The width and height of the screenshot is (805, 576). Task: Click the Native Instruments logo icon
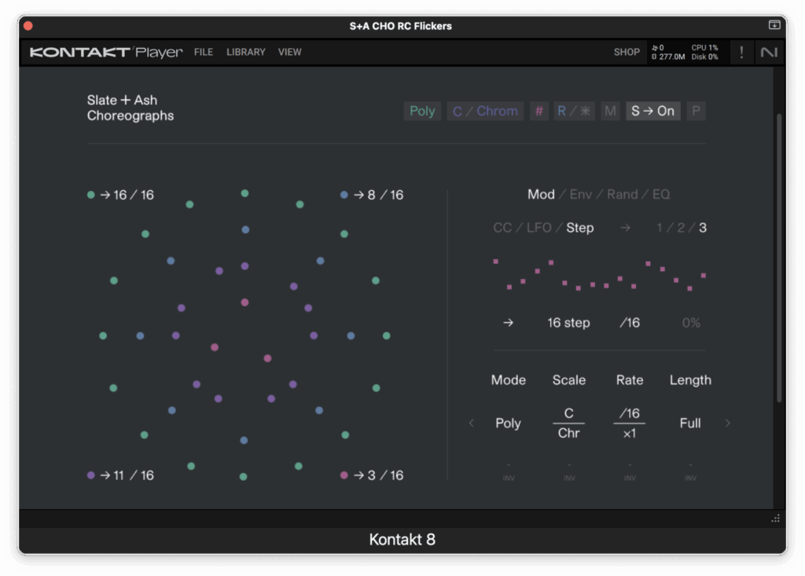coord(768,53)
